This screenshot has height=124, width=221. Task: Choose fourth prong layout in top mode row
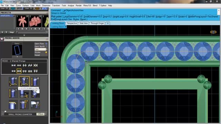[30, 65]
